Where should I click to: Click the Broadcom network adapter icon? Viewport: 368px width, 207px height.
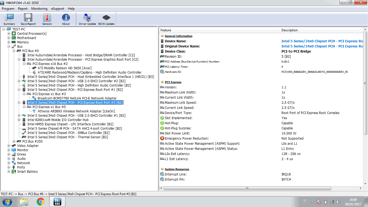coord(34,98)
